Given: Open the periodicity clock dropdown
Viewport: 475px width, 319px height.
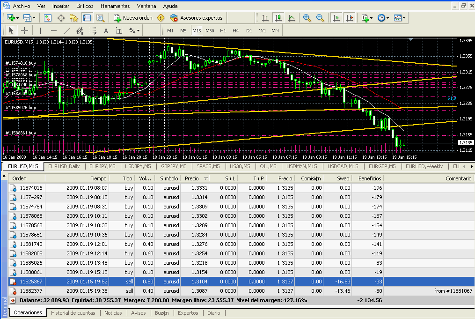Looking at the screenshot, I should (x=383, y=18).
